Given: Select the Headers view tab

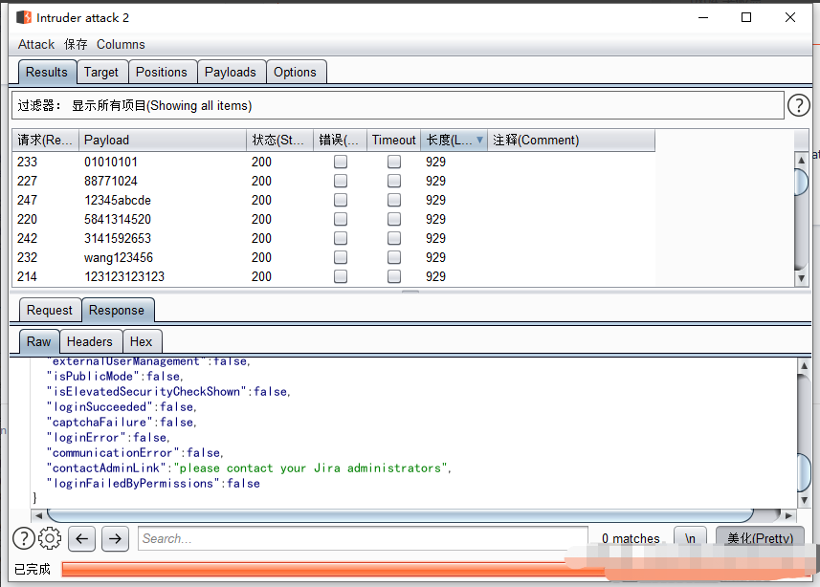Looking at the screenshot, I should click(90, 341).
